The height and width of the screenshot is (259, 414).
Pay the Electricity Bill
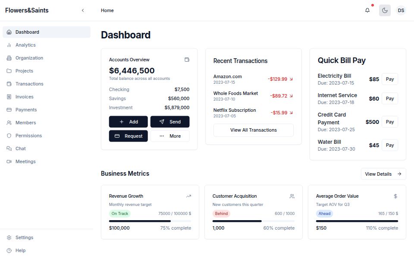coord(389,79)
